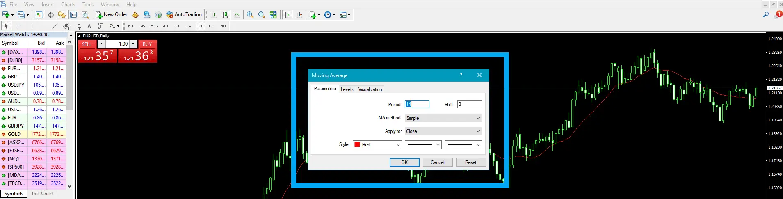783x199 pixels.
Task: Select the horizontal line drawing tool
Action: pyautogui.click(x=43, y=26)
